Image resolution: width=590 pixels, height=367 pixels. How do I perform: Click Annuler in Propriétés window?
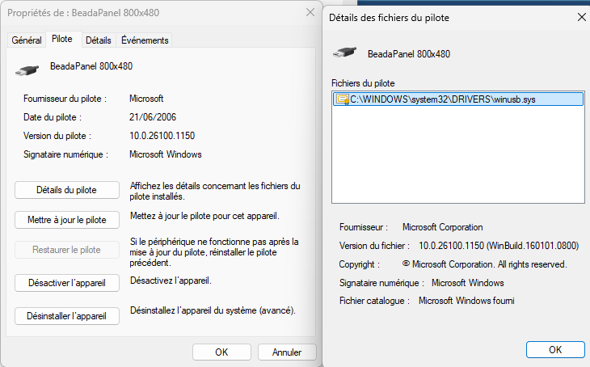click(287, 352)
